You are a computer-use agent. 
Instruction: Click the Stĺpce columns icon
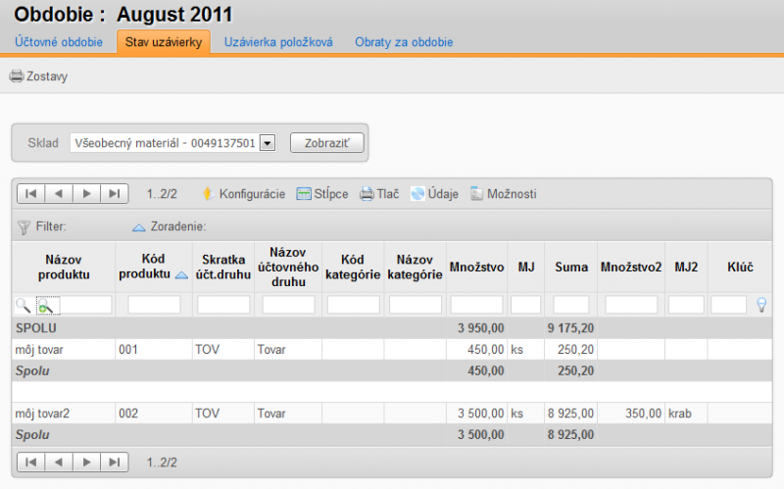304,193
